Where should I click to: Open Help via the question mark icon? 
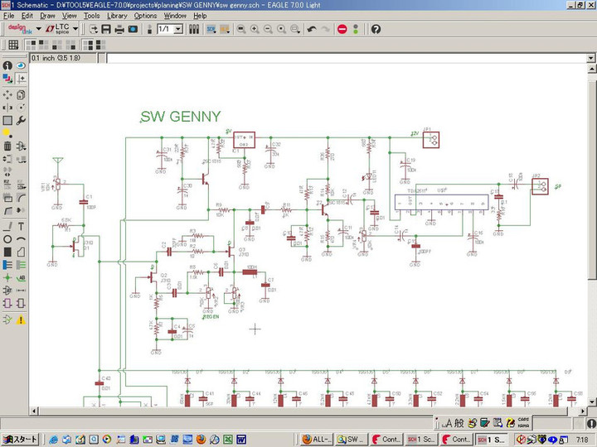[376, 29]
